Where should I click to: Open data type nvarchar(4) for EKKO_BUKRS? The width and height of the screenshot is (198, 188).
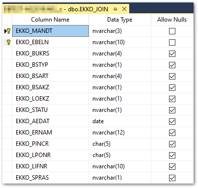tap(120, 54)
